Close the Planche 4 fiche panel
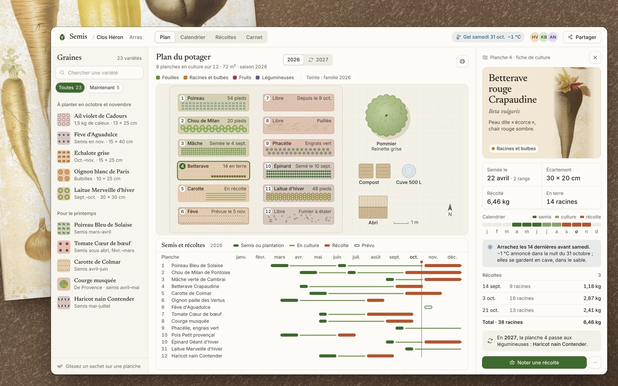 (x=595, y=57)
